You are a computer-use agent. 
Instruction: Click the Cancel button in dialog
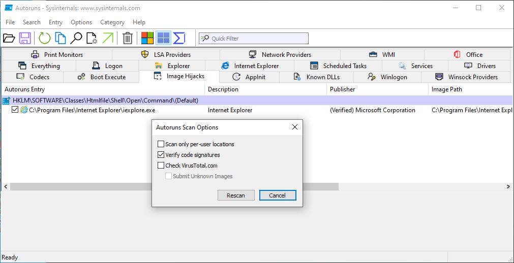click(277, 195)
